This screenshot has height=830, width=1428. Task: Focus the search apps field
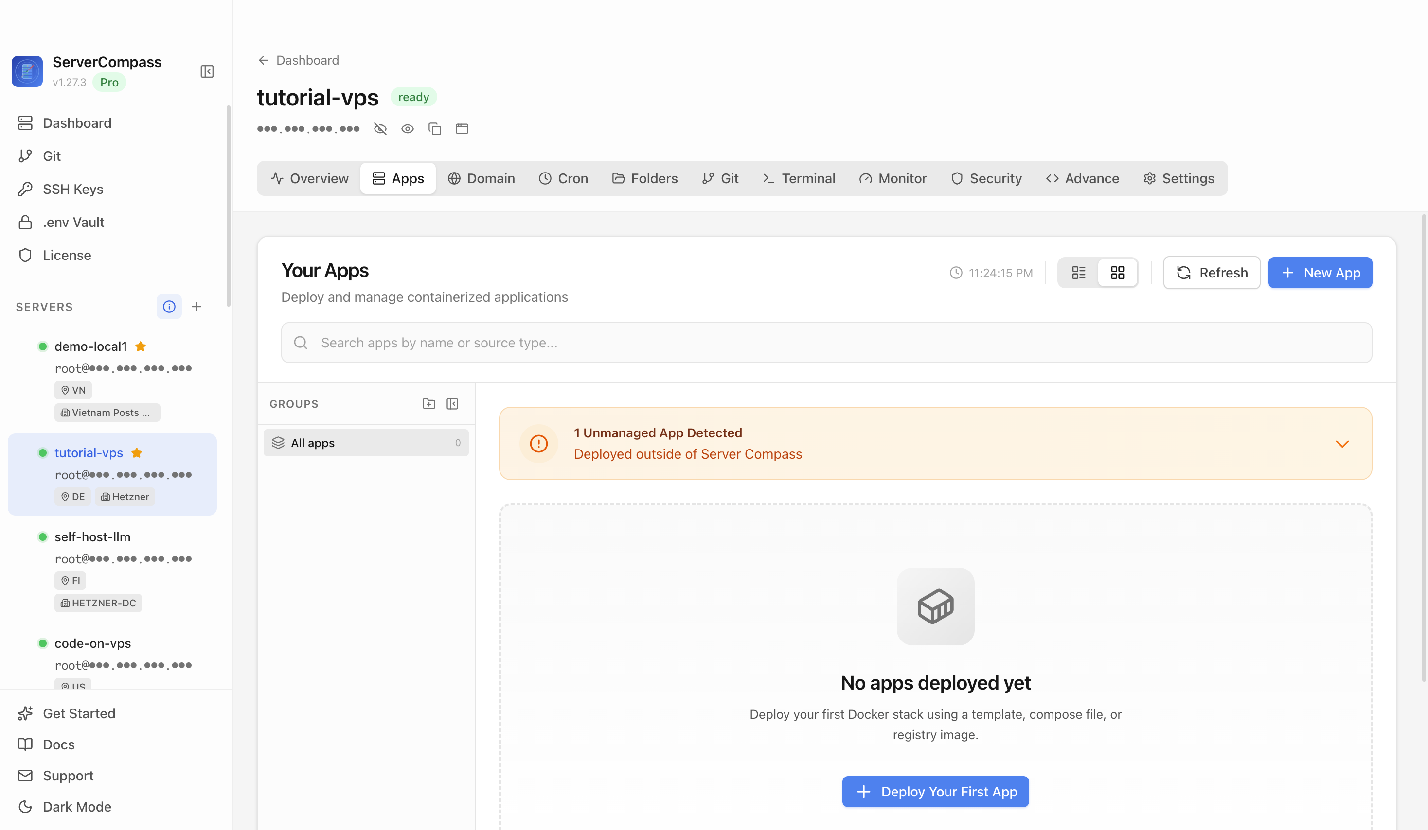(827, 343)
